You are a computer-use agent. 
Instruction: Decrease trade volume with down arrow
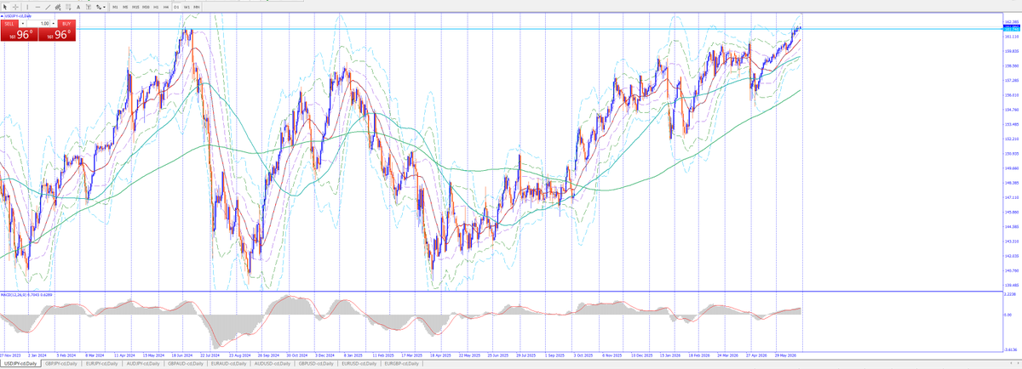tap(23, 24)
